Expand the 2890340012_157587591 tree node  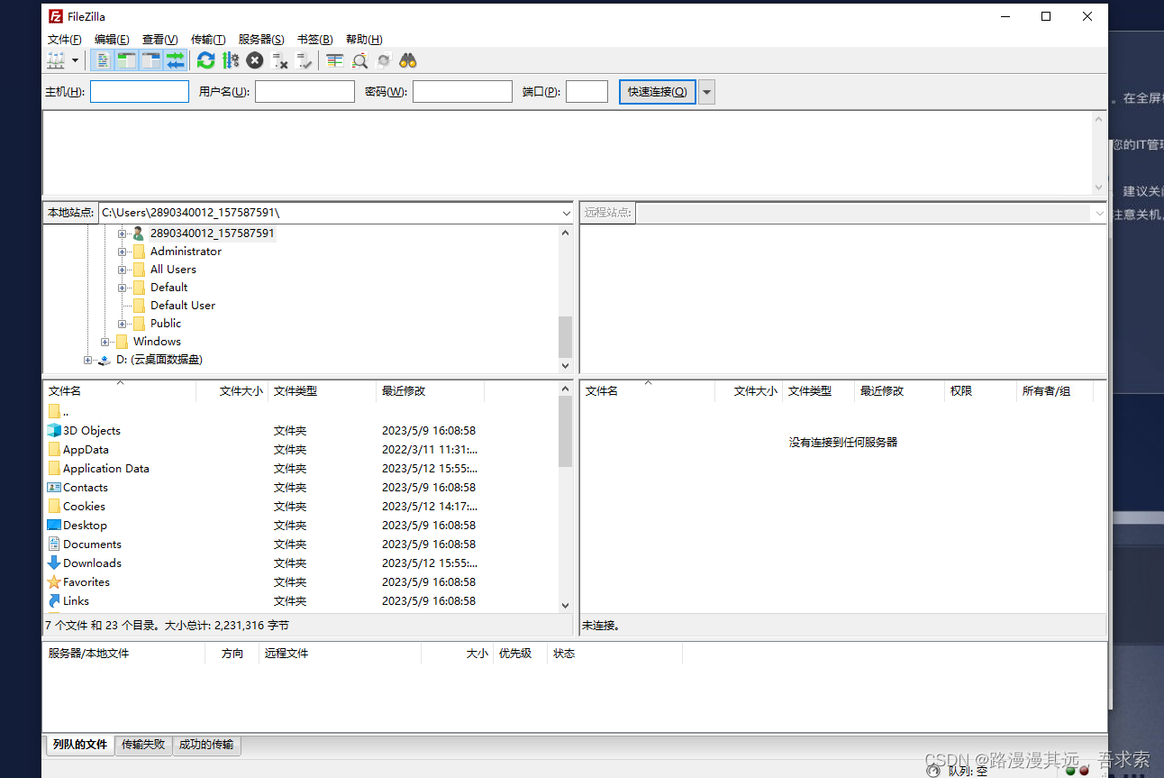[x=123, y=233]
